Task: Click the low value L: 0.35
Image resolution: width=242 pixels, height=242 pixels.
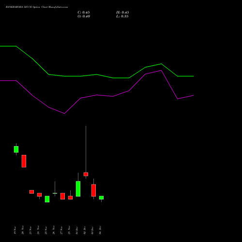Action: coord(122,16)
